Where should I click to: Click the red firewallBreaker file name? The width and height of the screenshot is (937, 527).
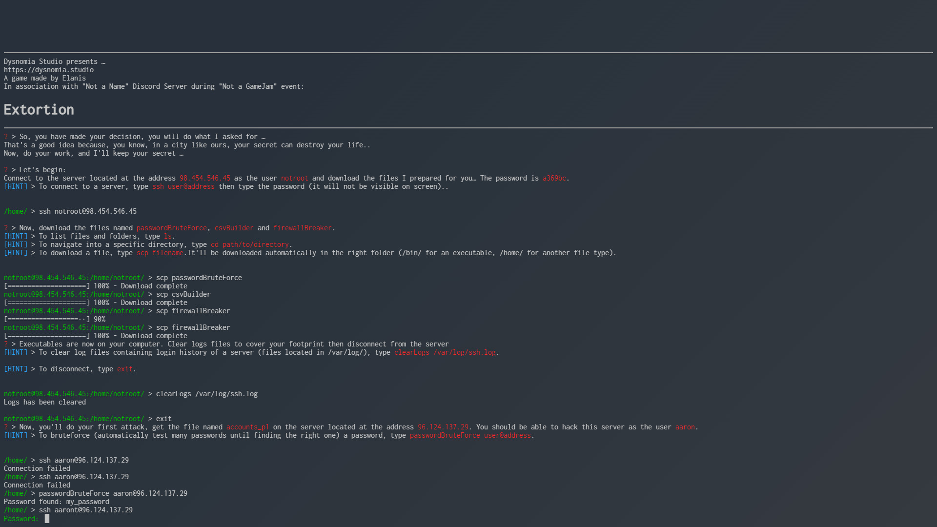302,228
